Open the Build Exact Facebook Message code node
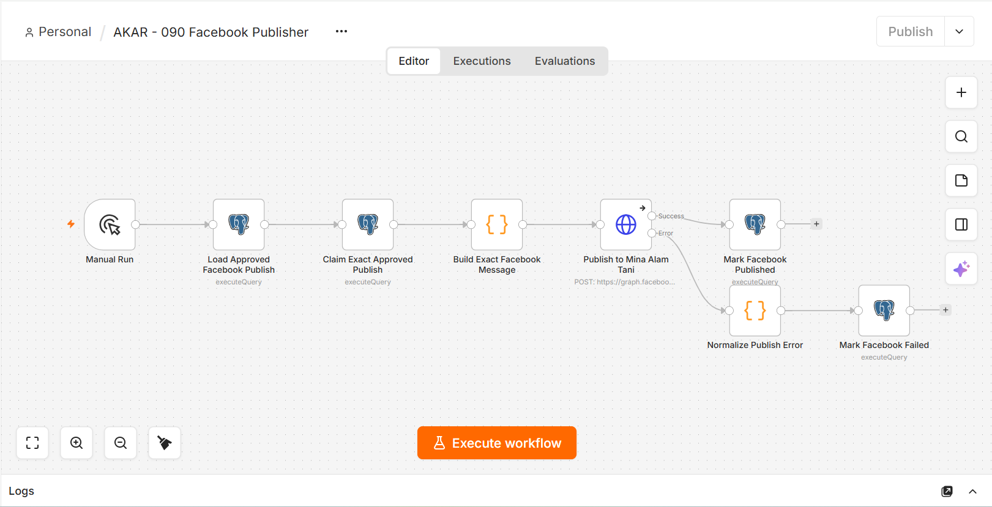Image resolution: width=992 pixels, height=507 pixels. click(x=497, y=224)
